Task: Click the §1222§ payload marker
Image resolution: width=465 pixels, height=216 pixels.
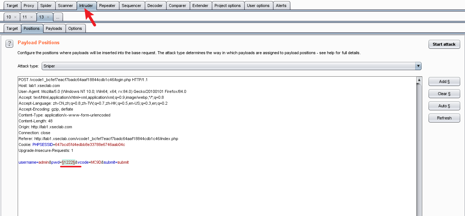Action: coord(68,162)
